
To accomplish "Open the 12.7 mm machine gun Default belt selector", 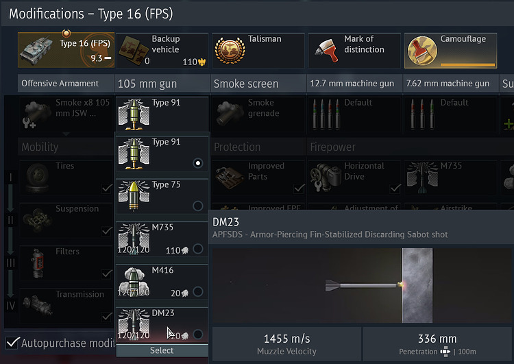I will click(354, 114).
